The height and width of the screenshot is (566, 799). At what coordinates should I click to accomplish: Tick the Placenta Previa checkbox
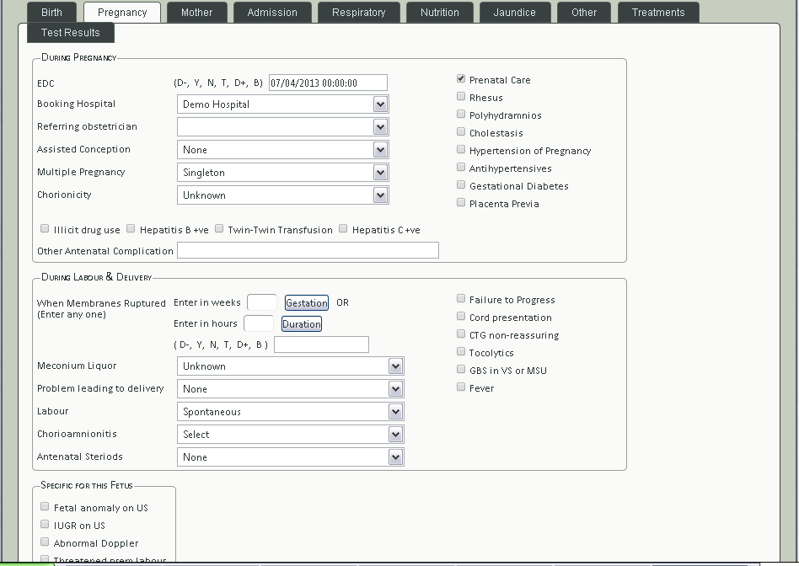(x=461, y=203)
